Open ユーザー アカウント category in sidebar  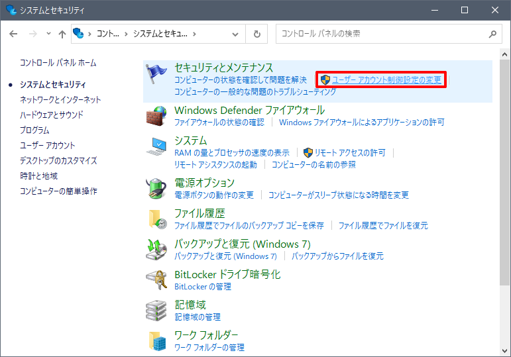[x=47, y=145]
